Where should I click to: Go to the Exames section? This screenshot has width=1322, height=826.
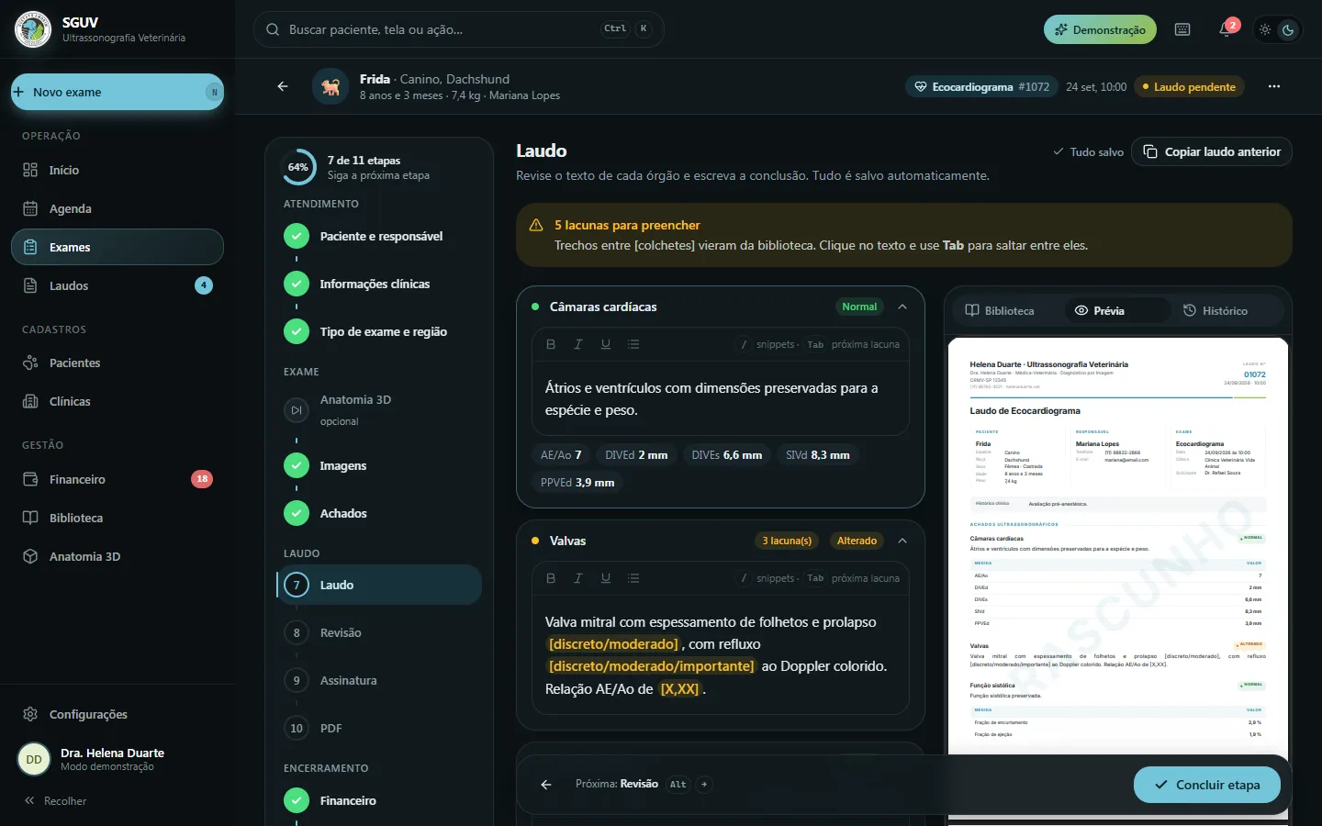tap(118, 247)
